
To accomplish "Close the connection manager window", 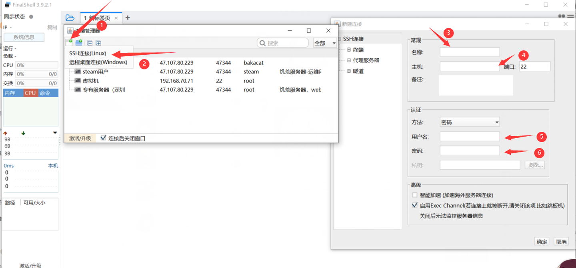I will (328, 30).
